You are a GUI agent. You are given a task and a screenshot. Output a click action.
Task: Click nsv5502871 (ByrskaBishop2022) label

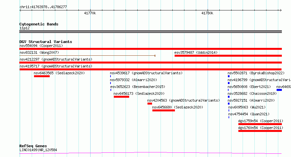pyautogui.click(x=256, y=73)
